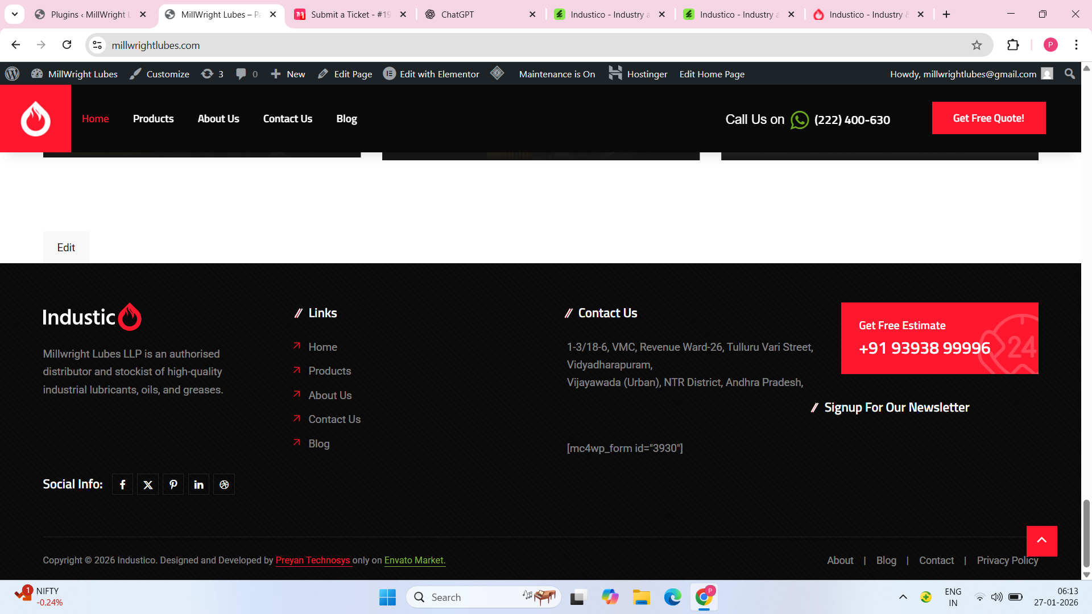Open the Chrome extensions puzzle icon

(x=1013, y=45)
